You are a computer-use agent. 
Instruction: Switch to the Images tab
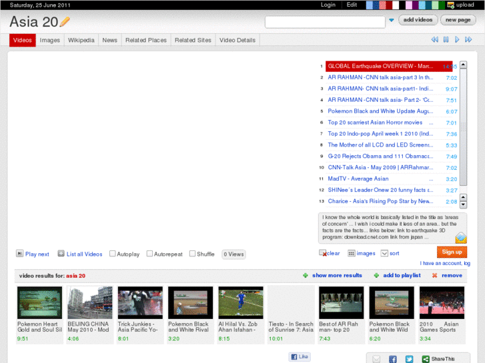coord(50,40)
